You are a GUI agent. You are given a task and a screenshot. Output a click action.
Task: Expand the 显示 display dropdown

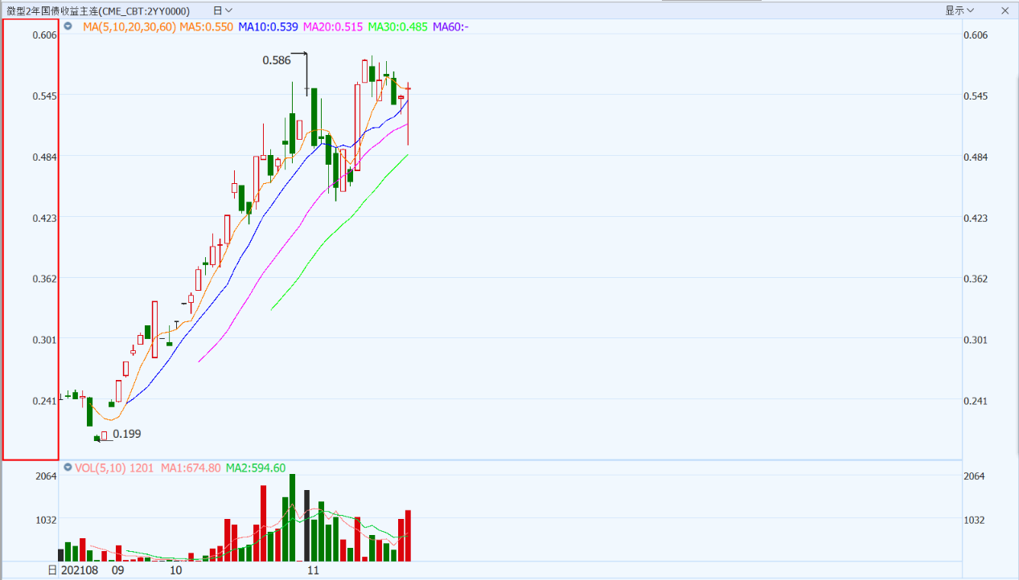coord(959,10)
